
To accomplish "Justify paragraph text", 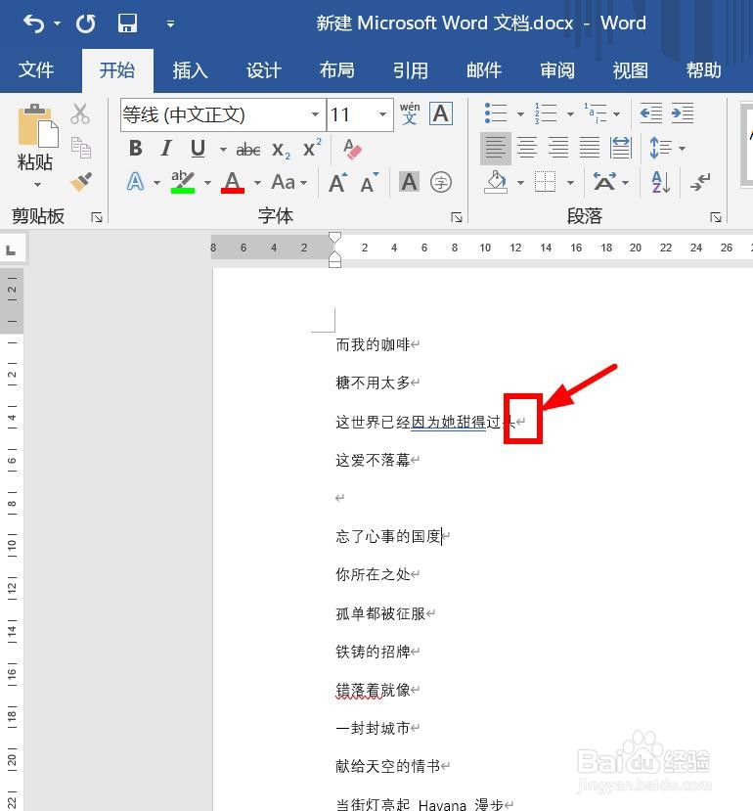I will (x=590, y=149).
